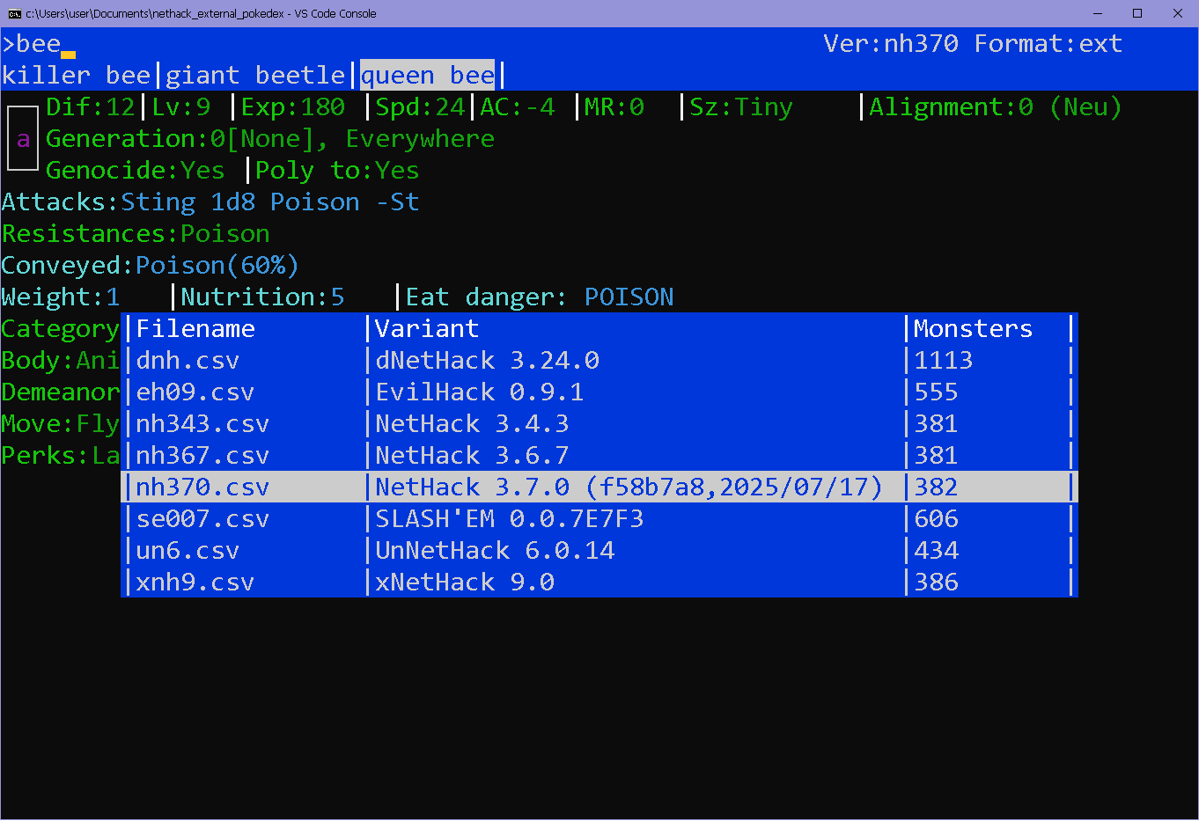Click the search input containing 'bee'
The height and width of the screenshot is (821, 1199).
(39, 44)
